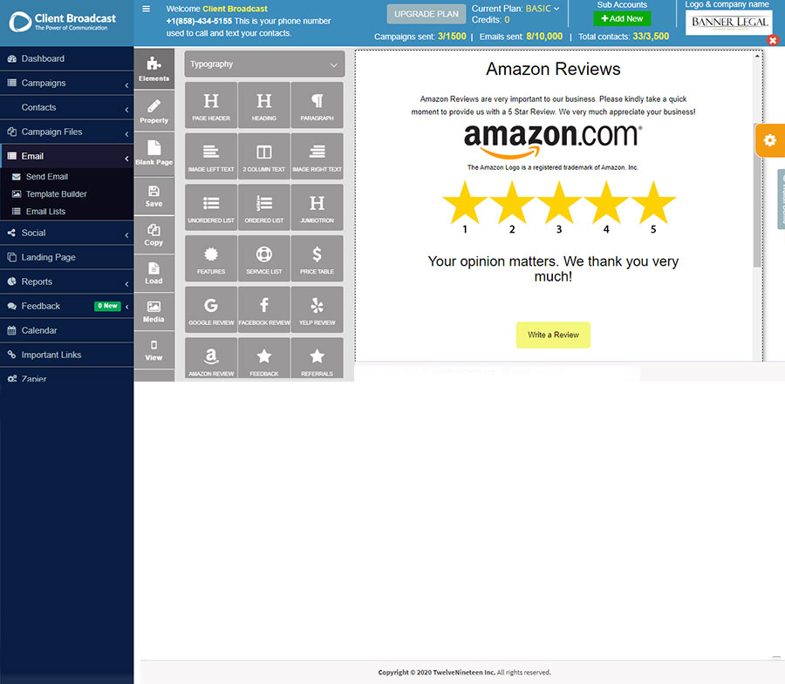Open the View preview tool
The height and width of the screenshot is (684, 785).
[x=154, y=350]
